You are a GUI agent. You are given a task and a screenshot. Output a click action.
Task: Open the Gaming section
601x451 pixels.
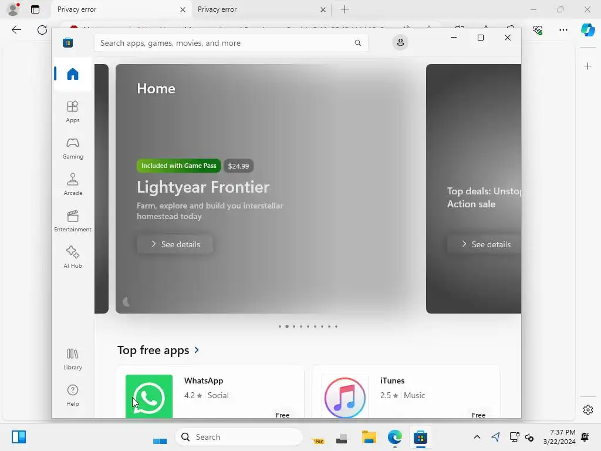pos(72,148)
